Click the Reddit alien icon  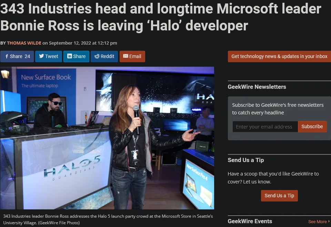(97, 56)
